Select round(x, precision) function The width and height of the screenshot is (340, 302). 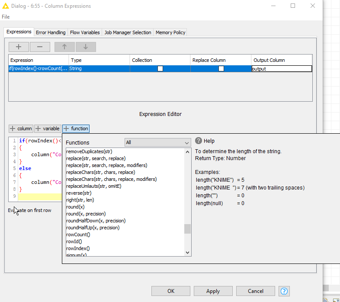125,214
